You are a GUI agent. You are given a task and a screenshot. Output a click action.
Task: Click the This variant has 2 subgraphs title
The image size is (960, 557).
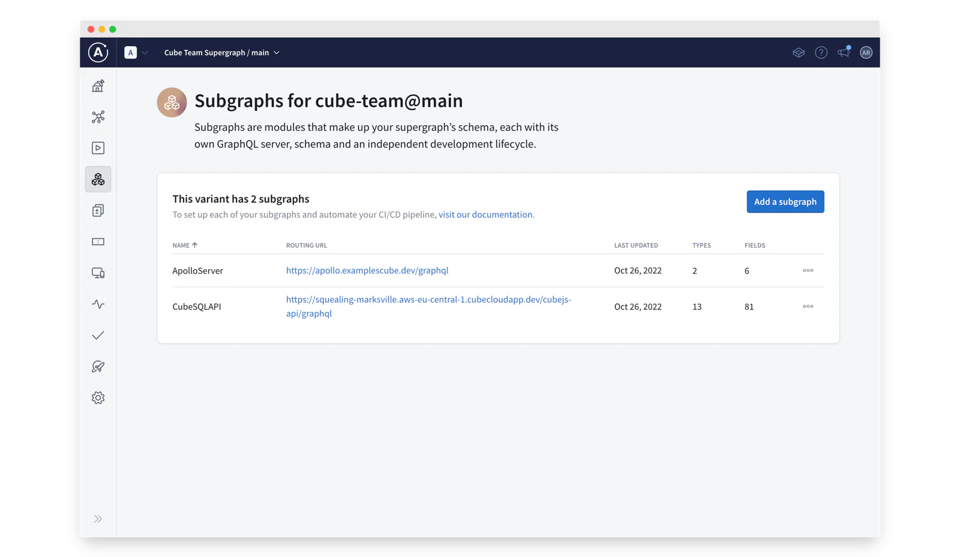pyautogui.click(x=241, y=198)
